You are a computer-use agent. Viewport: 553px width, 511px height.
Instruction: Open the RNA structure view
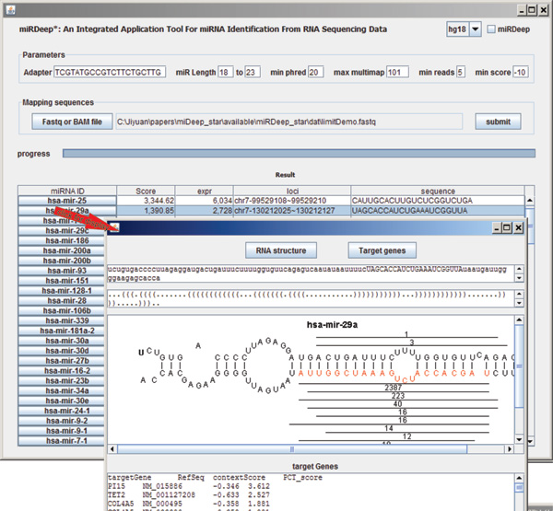[283, 250]
